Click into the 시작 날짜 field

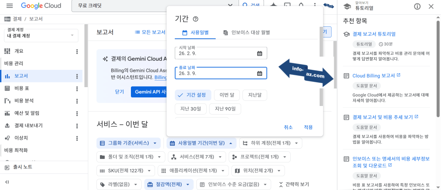(221, 53)
